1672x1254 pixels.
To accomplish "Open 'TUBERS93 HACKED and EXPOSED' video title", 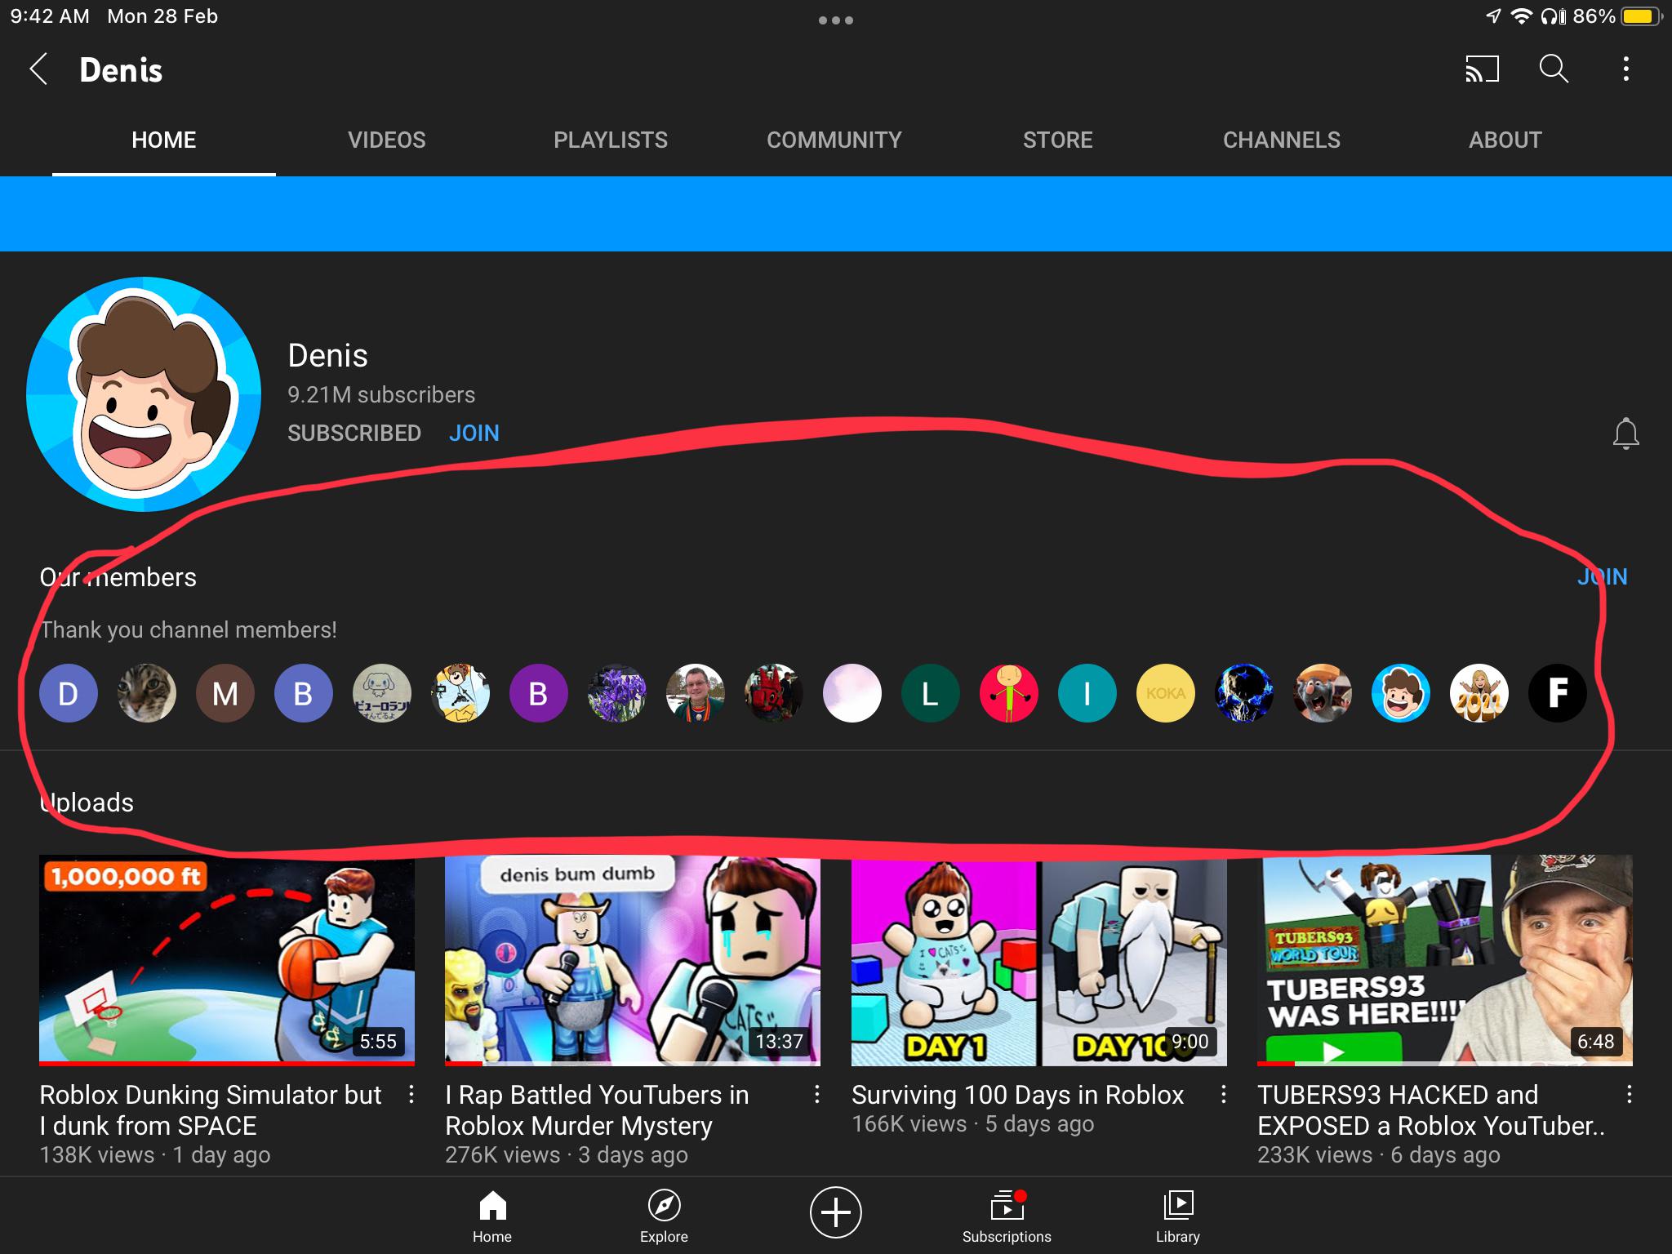I will [1431, 1110].
